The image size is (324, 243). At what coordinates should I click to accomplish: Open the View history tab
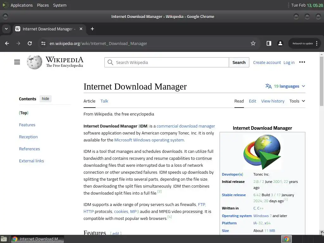pos(273,101)
